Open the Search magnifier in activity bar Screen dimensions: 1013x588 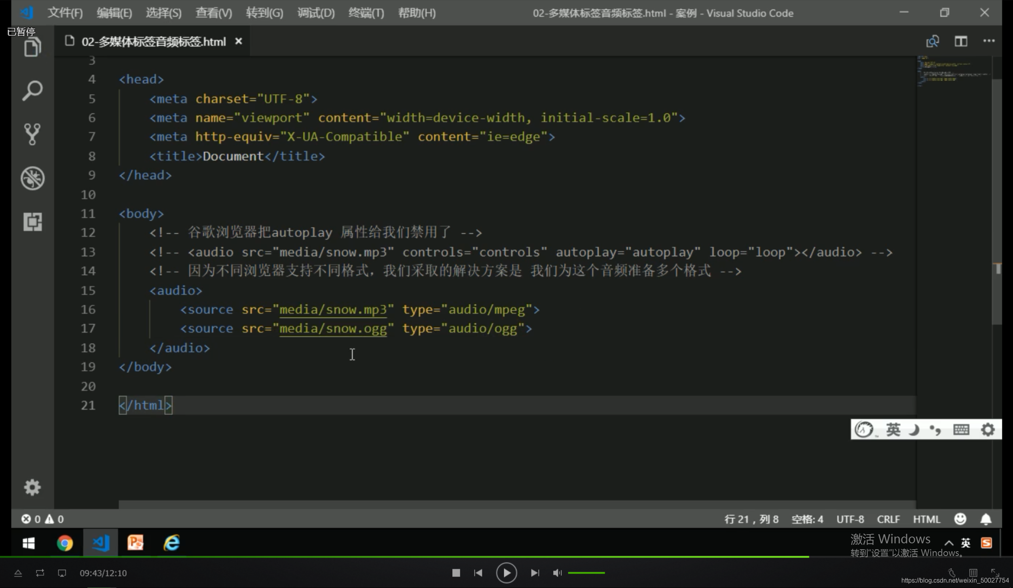(32, 91)
